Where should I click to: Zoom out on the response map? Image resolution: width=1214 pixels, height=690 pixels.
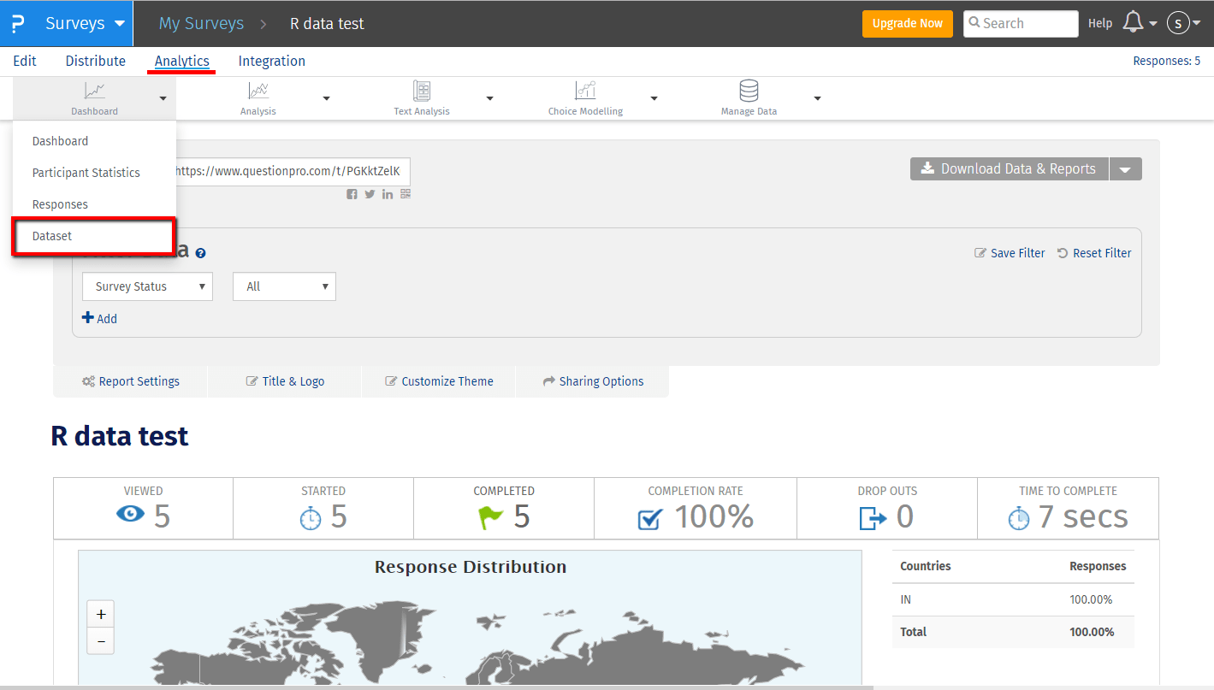pyautogui.click(x=101, y=640)
